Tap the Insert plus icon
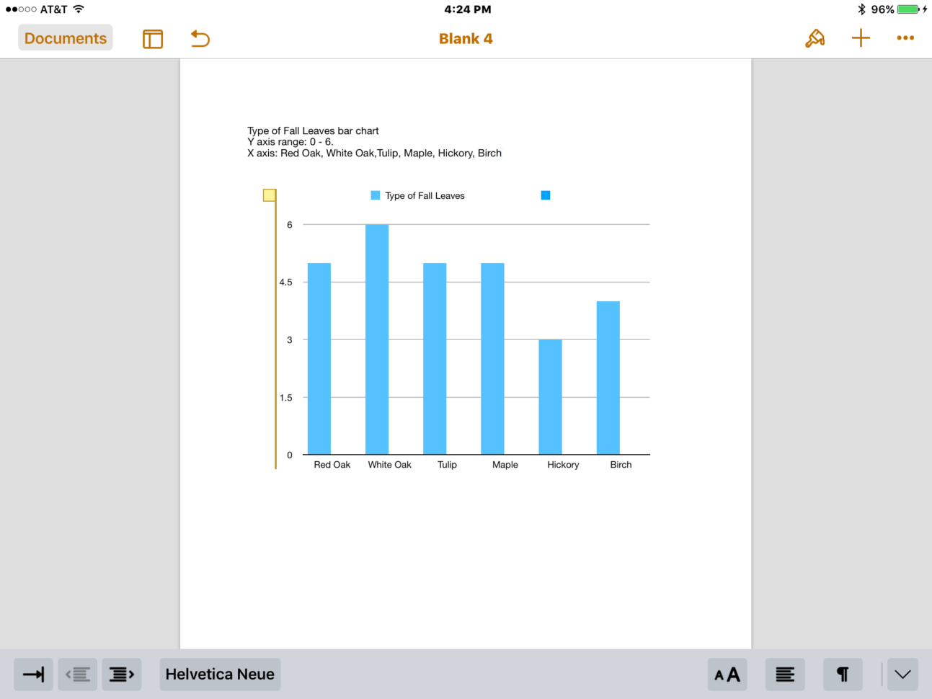The height and width of the screenshot is (699, 932). pos(861,37)
